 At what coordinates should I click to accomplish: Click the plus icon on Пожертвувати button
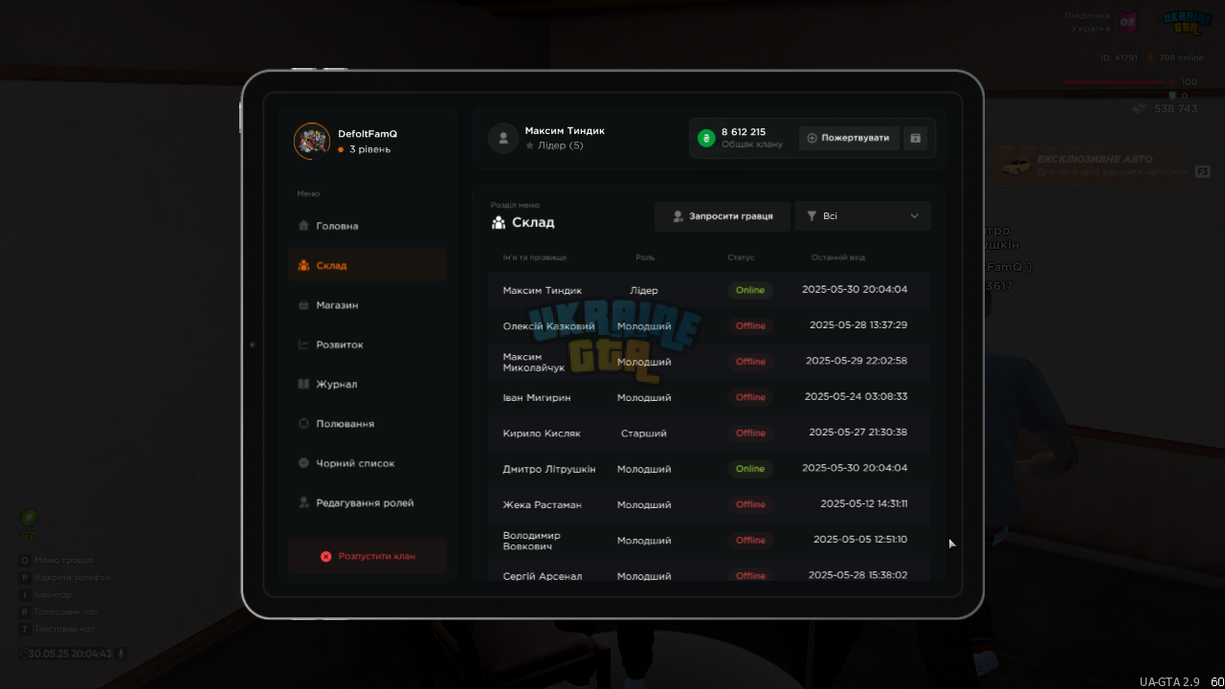(x=813, y=138)
